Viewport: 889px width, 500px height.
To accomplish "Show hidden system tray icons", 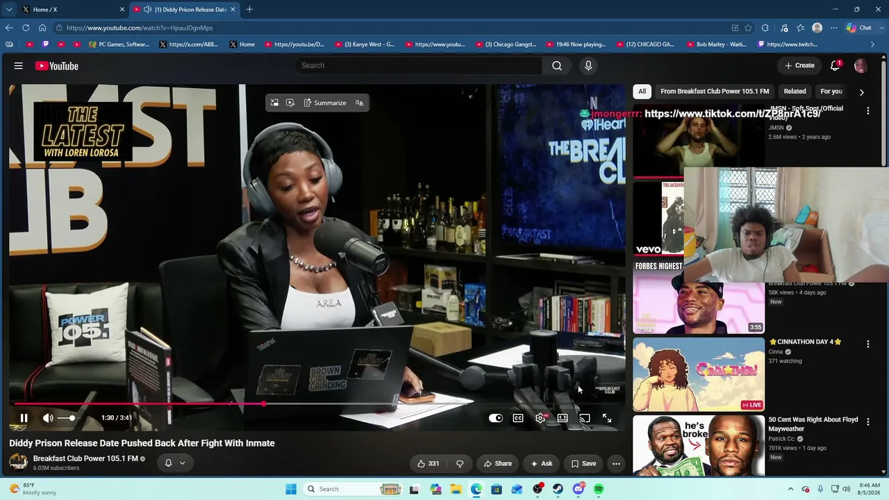I will pos(790,489).
